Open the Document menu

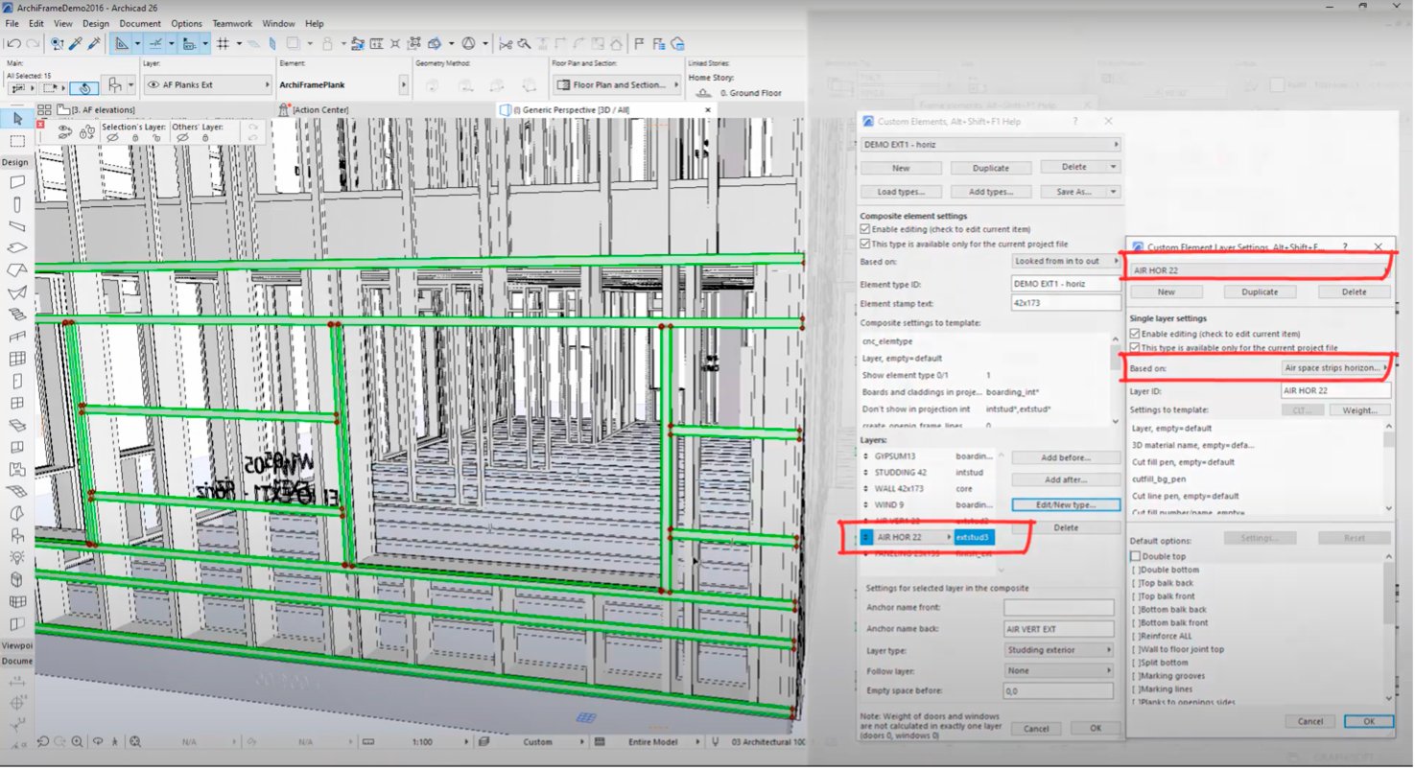[x=140, y=23]
